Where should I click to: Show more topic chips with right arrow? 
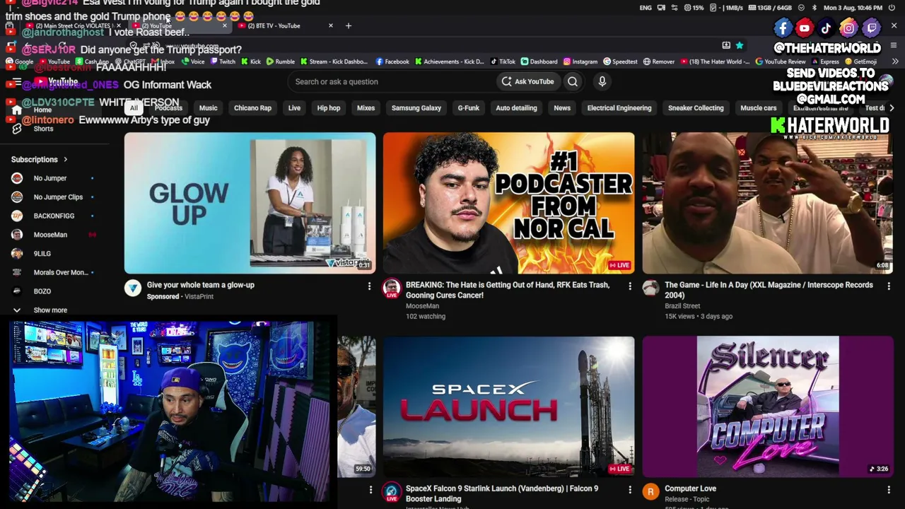pos(891,108)
